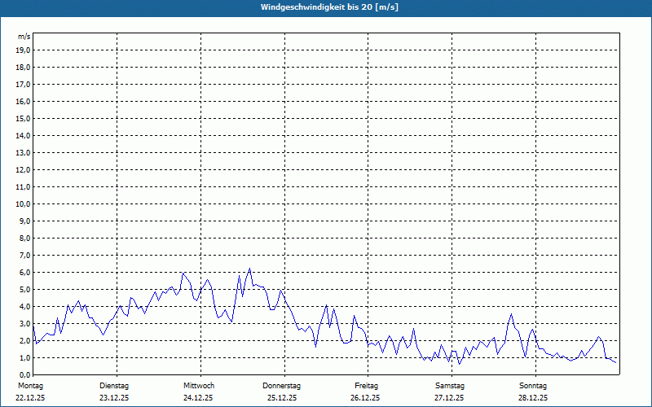Select the Dienstag day label
Viewport: 652px width, 407px height.
(x=114, y=385)
